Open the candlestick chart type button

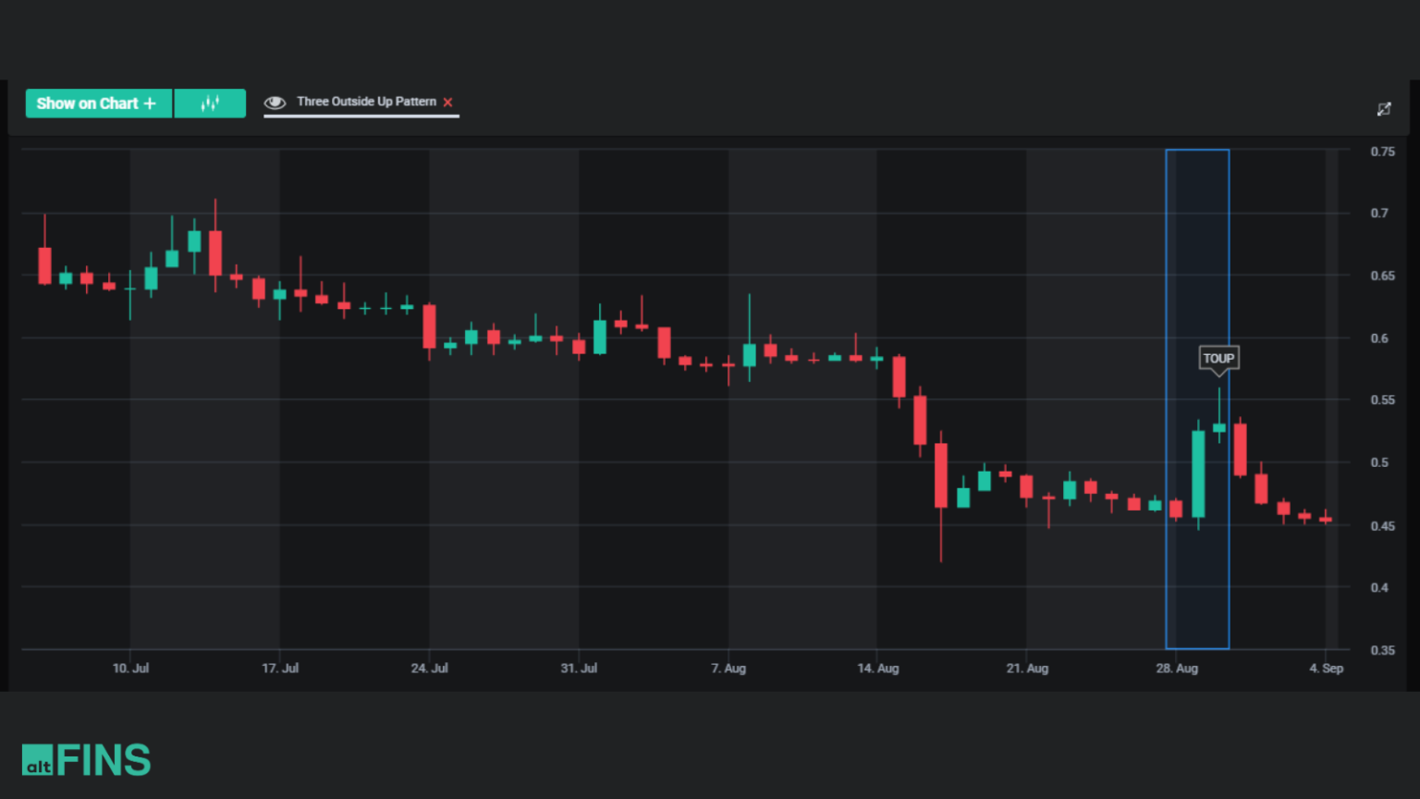click(210, 104)
